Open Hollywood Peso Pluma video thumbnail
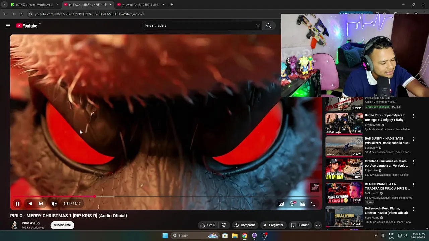The height and width of the screenshot is (241, 429). [344, 217]
